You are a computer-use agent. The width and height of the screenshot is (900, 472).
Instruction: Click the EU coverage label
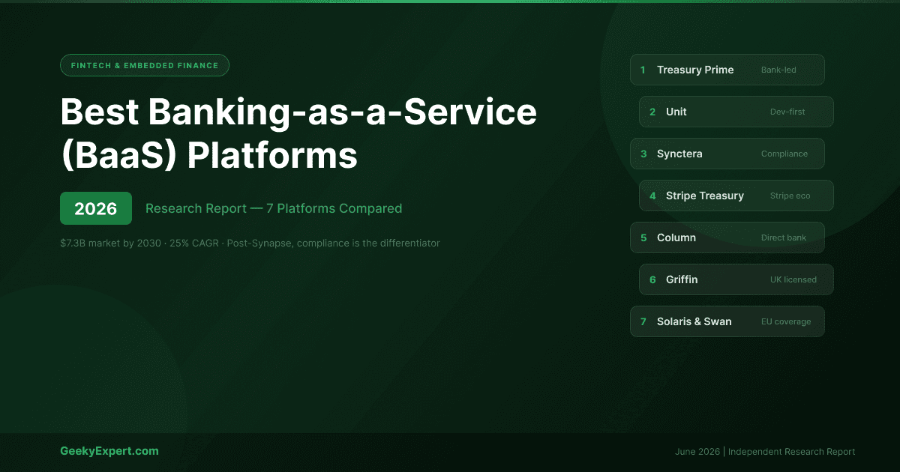[x=786, y=321]
